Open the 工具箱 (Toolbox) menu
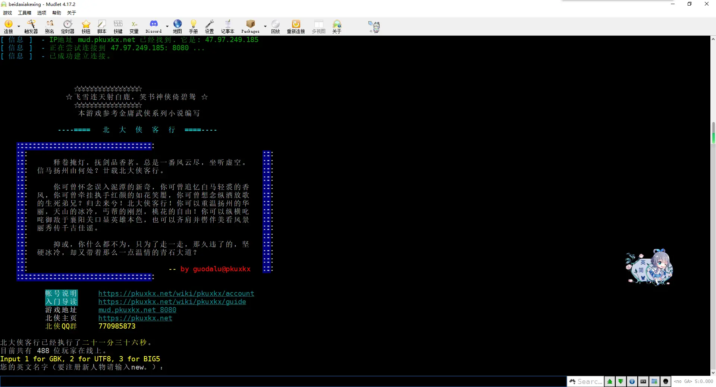 (x=25, y=13)
